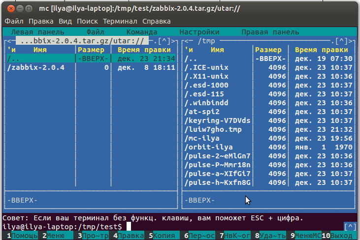Select /.X11-unix directory

pos(268,76)
